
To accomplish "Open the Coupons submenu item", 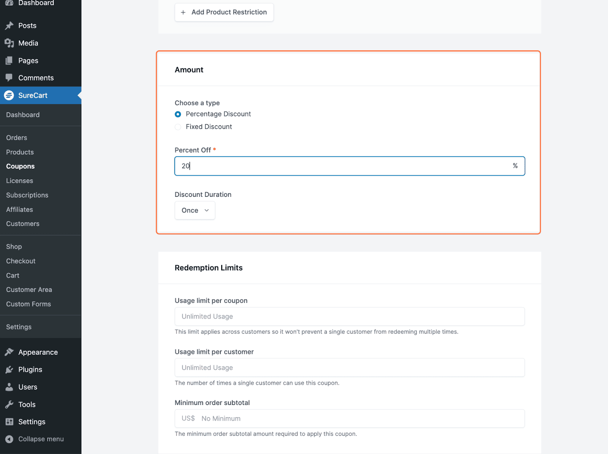I will point(20,166).
